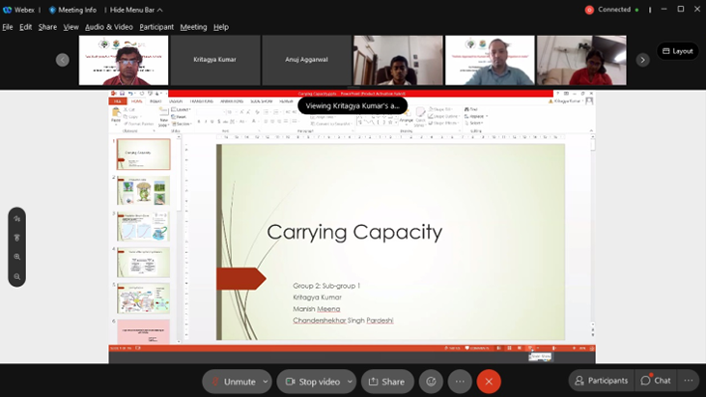
Task: Click the Hide Menu Bar button
Action: pos(137,10)
